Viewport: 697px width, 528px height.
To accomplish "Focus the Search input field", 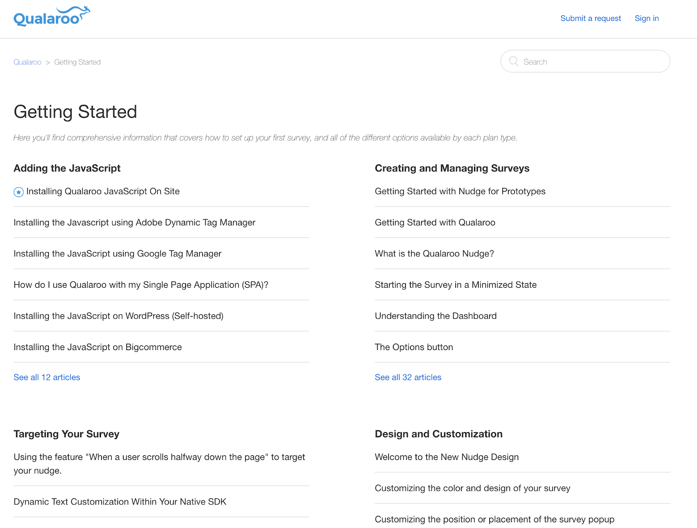I will [x=592, y=61].
